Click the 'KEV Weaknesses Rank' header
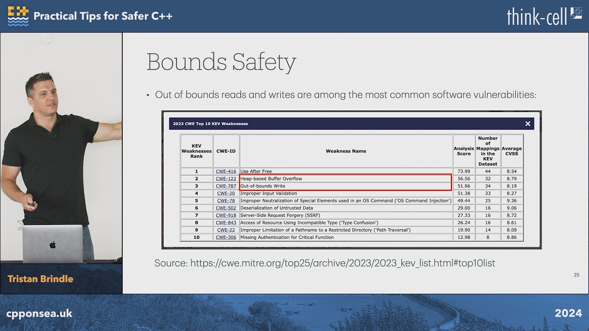Screen dimensions: 589x331 click(x=196, y=151)
